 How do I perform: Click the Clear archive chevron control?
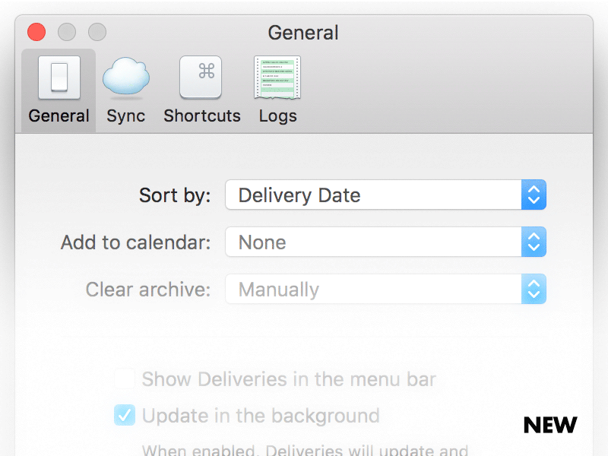(534, 289)
